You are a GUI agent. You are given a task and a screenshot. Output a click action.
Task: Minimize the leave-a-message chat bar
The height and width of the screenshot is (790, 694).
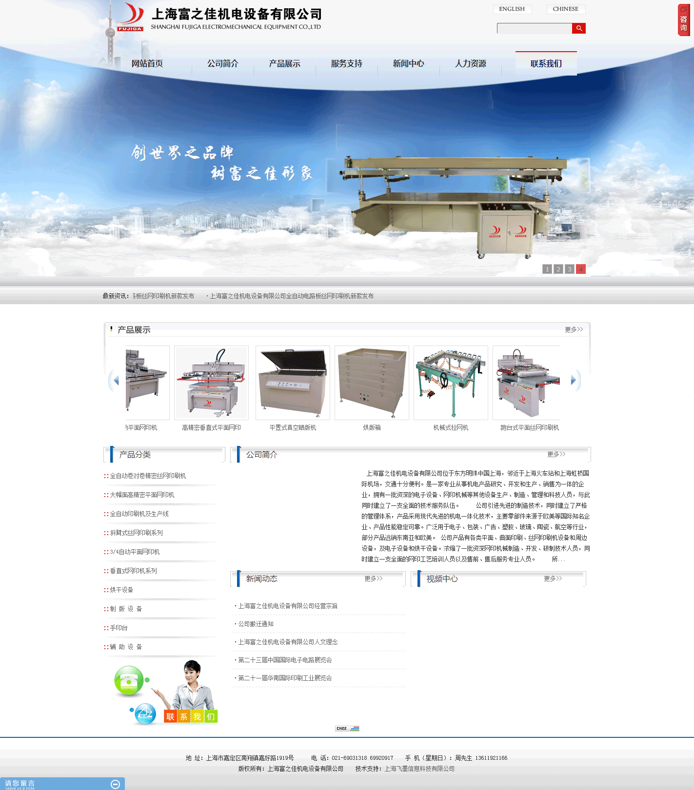point(116,784)
